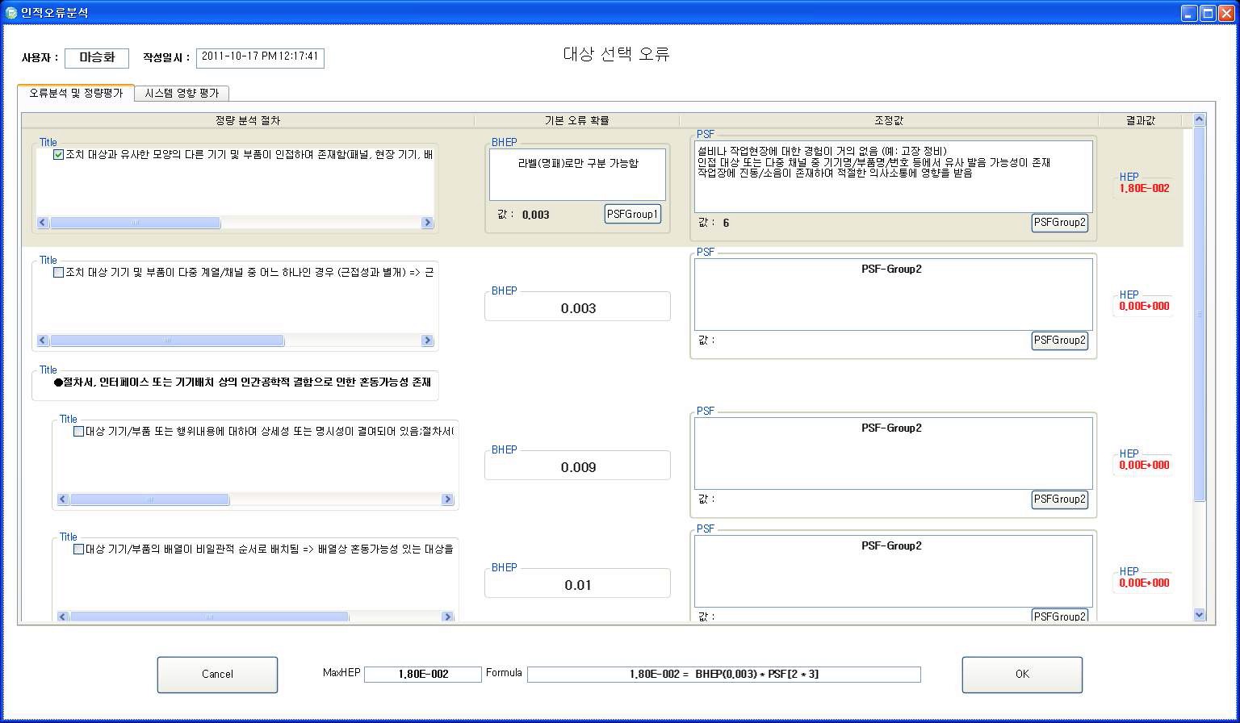Open PSFGroup2 for the 0.003 BHEP row
Screen dimensions: 1240x723
1059,341
